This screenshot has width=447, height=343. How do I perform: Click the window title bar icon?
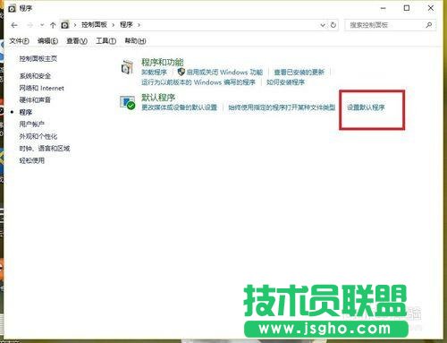coord(12,9)
